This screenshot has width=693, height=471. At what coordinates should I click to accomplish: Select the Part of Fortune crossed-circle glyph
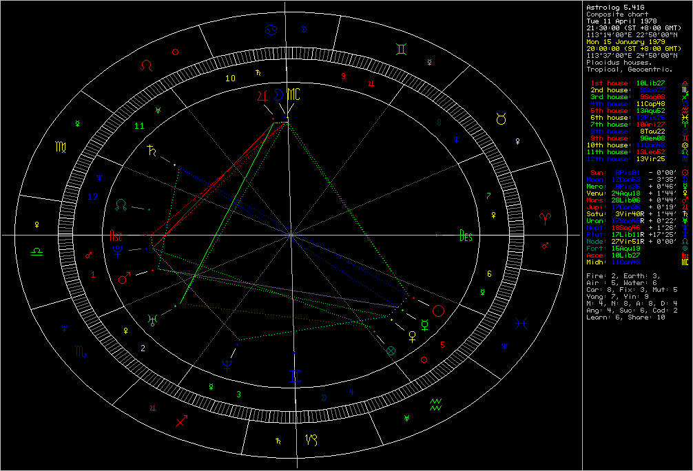click(x=392, y=350)
